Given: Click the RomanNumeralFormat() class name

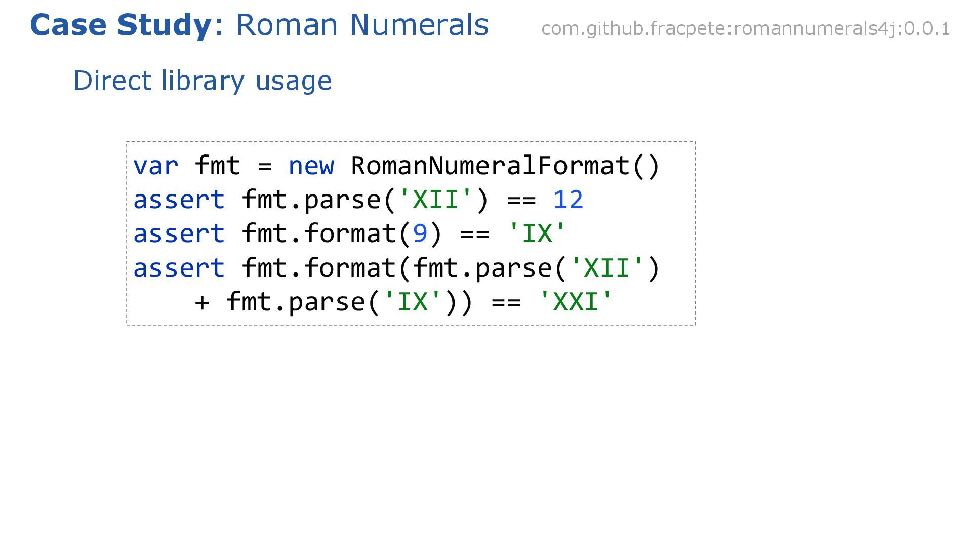Looking at the screenshot, I should [x=505, y=166].
